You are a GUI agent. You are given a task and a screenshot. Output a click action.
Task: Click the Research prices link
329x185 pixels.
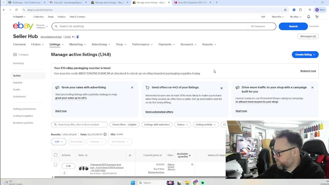[x=156, y=172]
